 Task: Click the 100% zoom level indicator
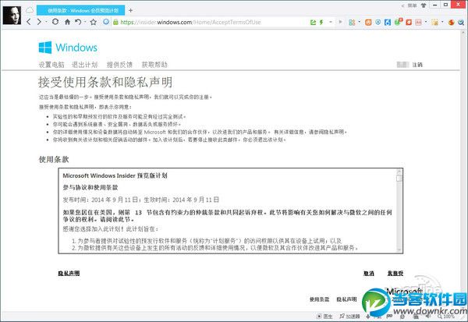[445, 316]
